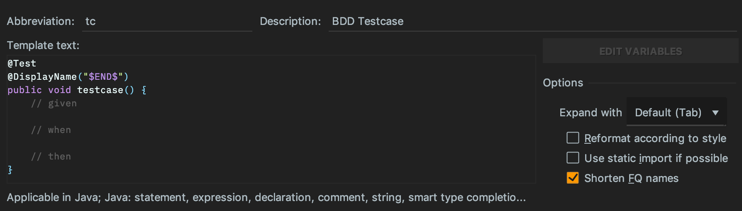Uncheck the Shorten FQ names checkbox

click(573, 178)
